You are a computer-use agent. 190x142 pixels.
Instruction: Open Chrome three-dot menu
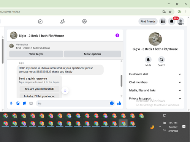point(186,12)
